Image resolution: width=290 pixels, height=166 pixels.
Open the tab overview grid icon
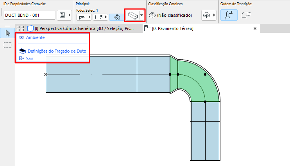20,28
